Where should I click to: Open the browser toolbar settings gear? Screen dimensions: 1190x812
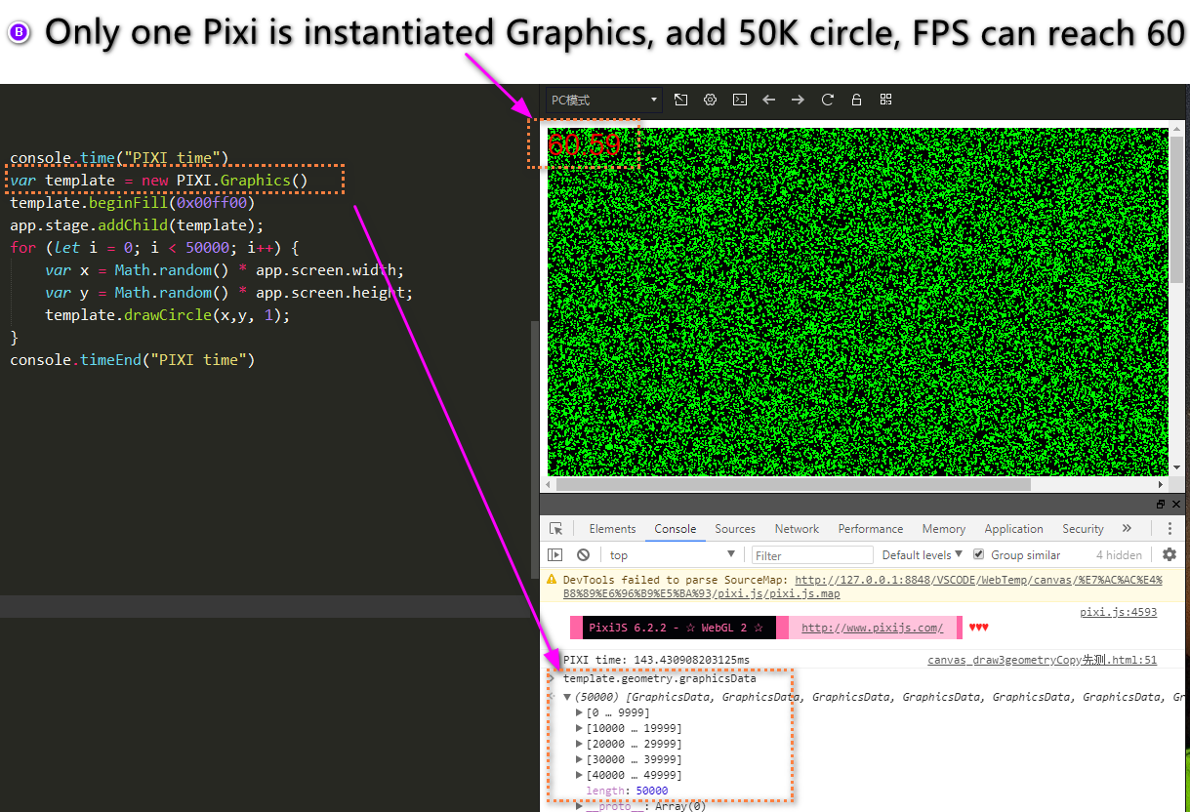(710, 100)
